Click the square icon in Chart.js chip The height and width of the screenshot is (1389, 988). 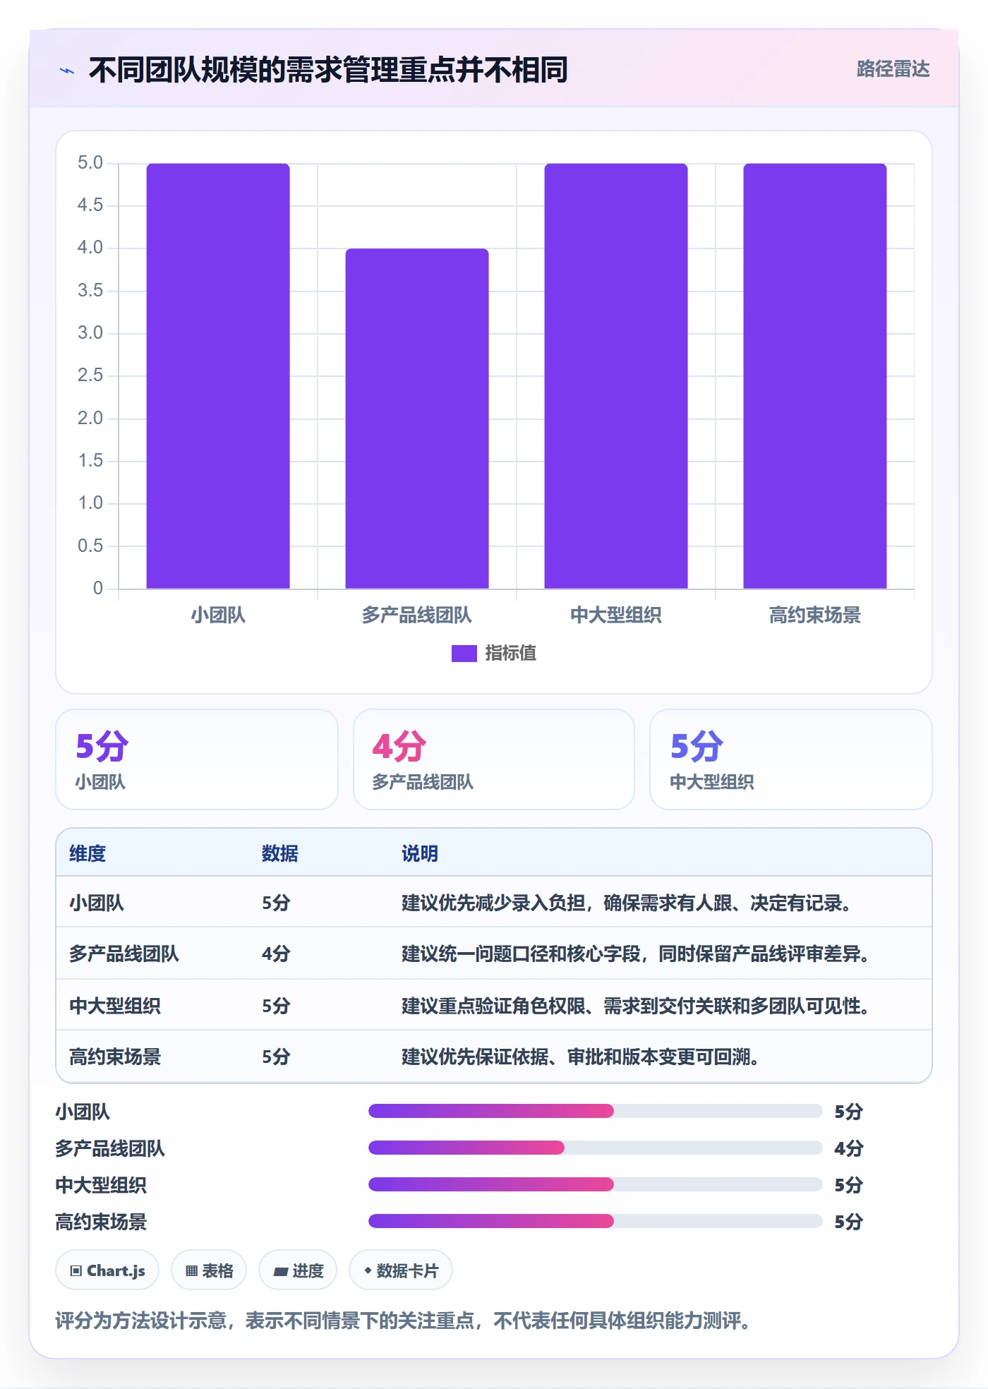click(x=76, y=1271)
